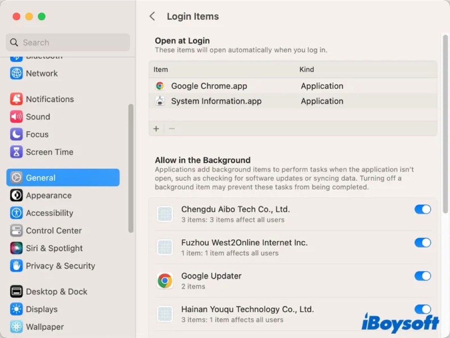Open Screen Time settings
The width and height of the screenshot is (450, 338).
[x=49, y=152]
